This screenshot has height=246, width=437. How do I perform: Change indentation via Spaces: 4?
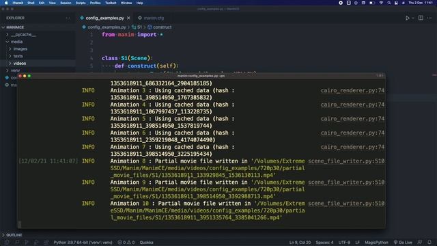324,243
